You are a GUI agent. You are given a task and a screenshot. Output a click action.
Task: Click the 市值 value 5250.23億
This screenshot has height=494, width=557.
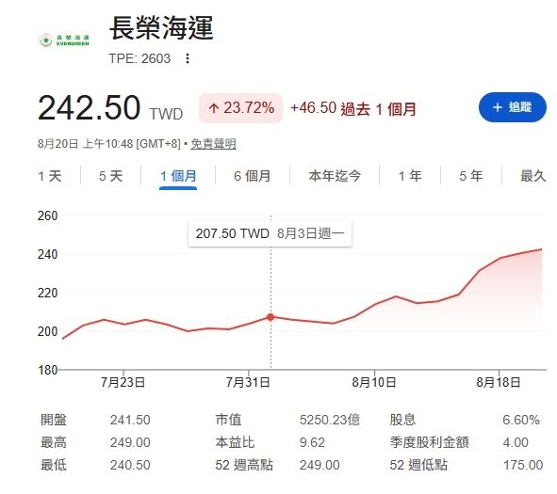click(x=330, y=420)
